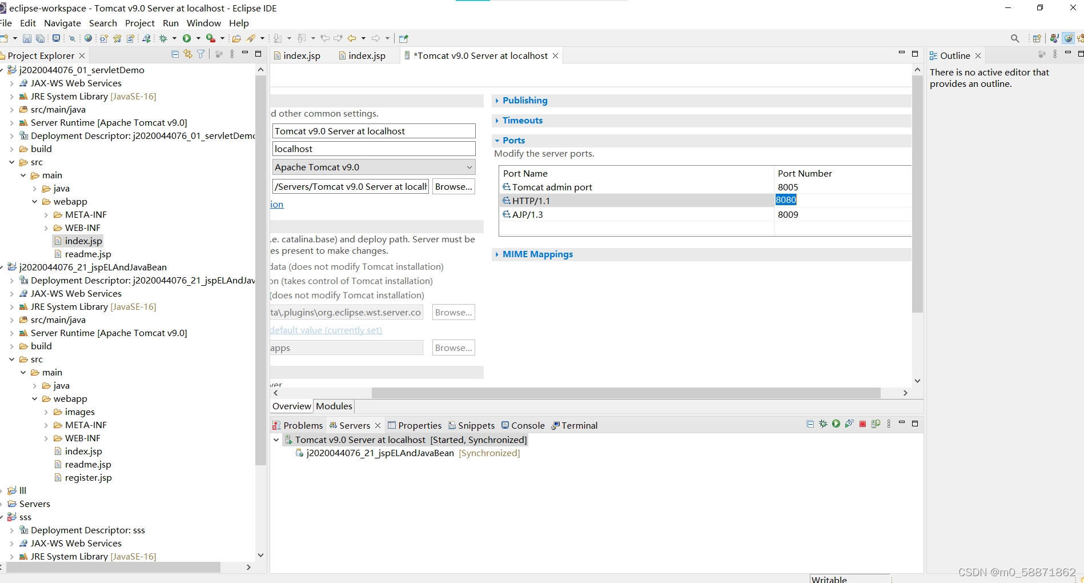
Task: Expand the MIME Mappings section
Action: (497, 254)
